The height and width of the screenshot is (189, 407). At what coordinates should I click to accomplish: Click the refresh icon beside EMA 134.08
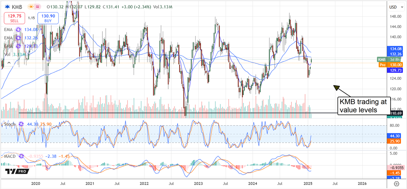19,29
